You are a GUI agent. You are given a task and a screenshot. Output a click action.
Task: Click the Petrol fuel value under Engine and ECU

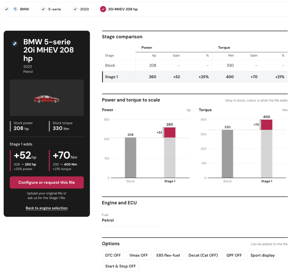pyautogui.click(x=108, y=220)
